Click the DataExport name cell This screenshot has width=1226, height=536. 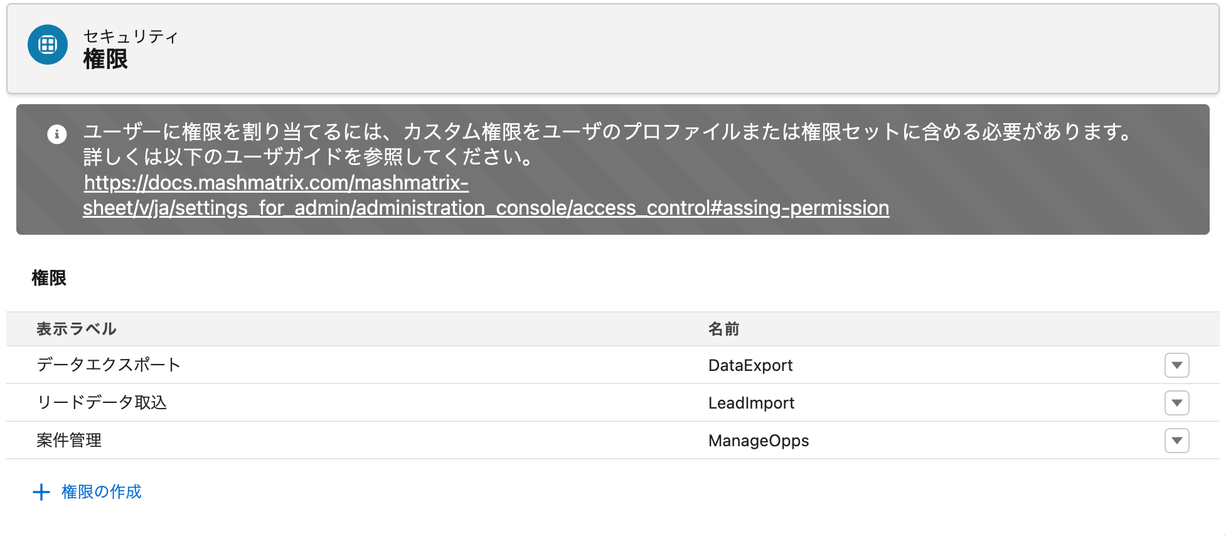(750, 365)
